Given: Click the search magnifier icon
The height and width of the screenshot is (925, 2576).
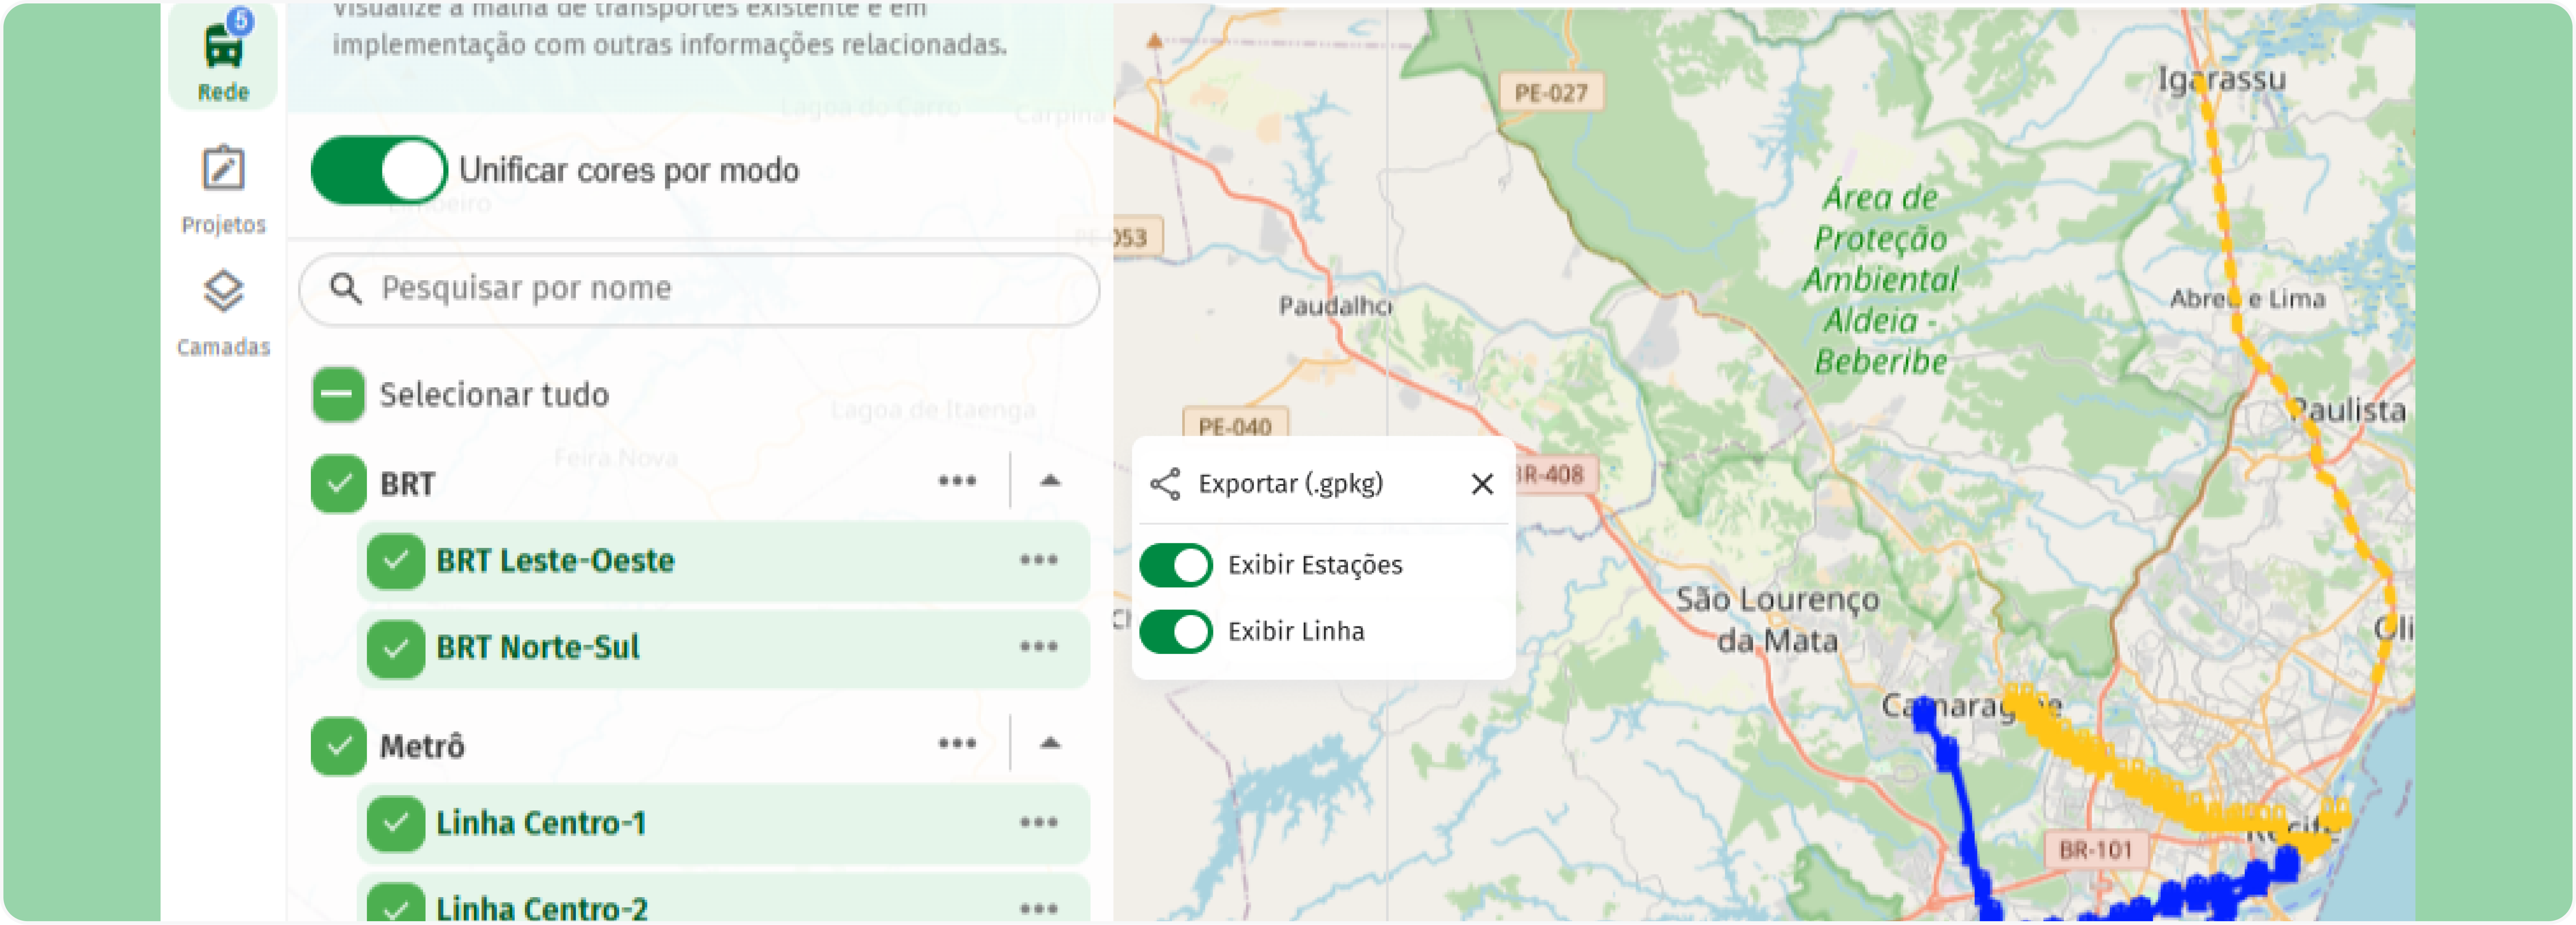Looking at the screenshot, I should (345, 289).
